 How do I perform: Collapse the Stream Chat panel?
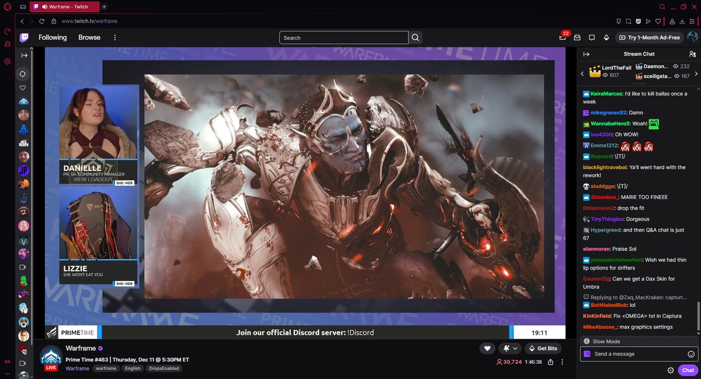click(586, 54)
